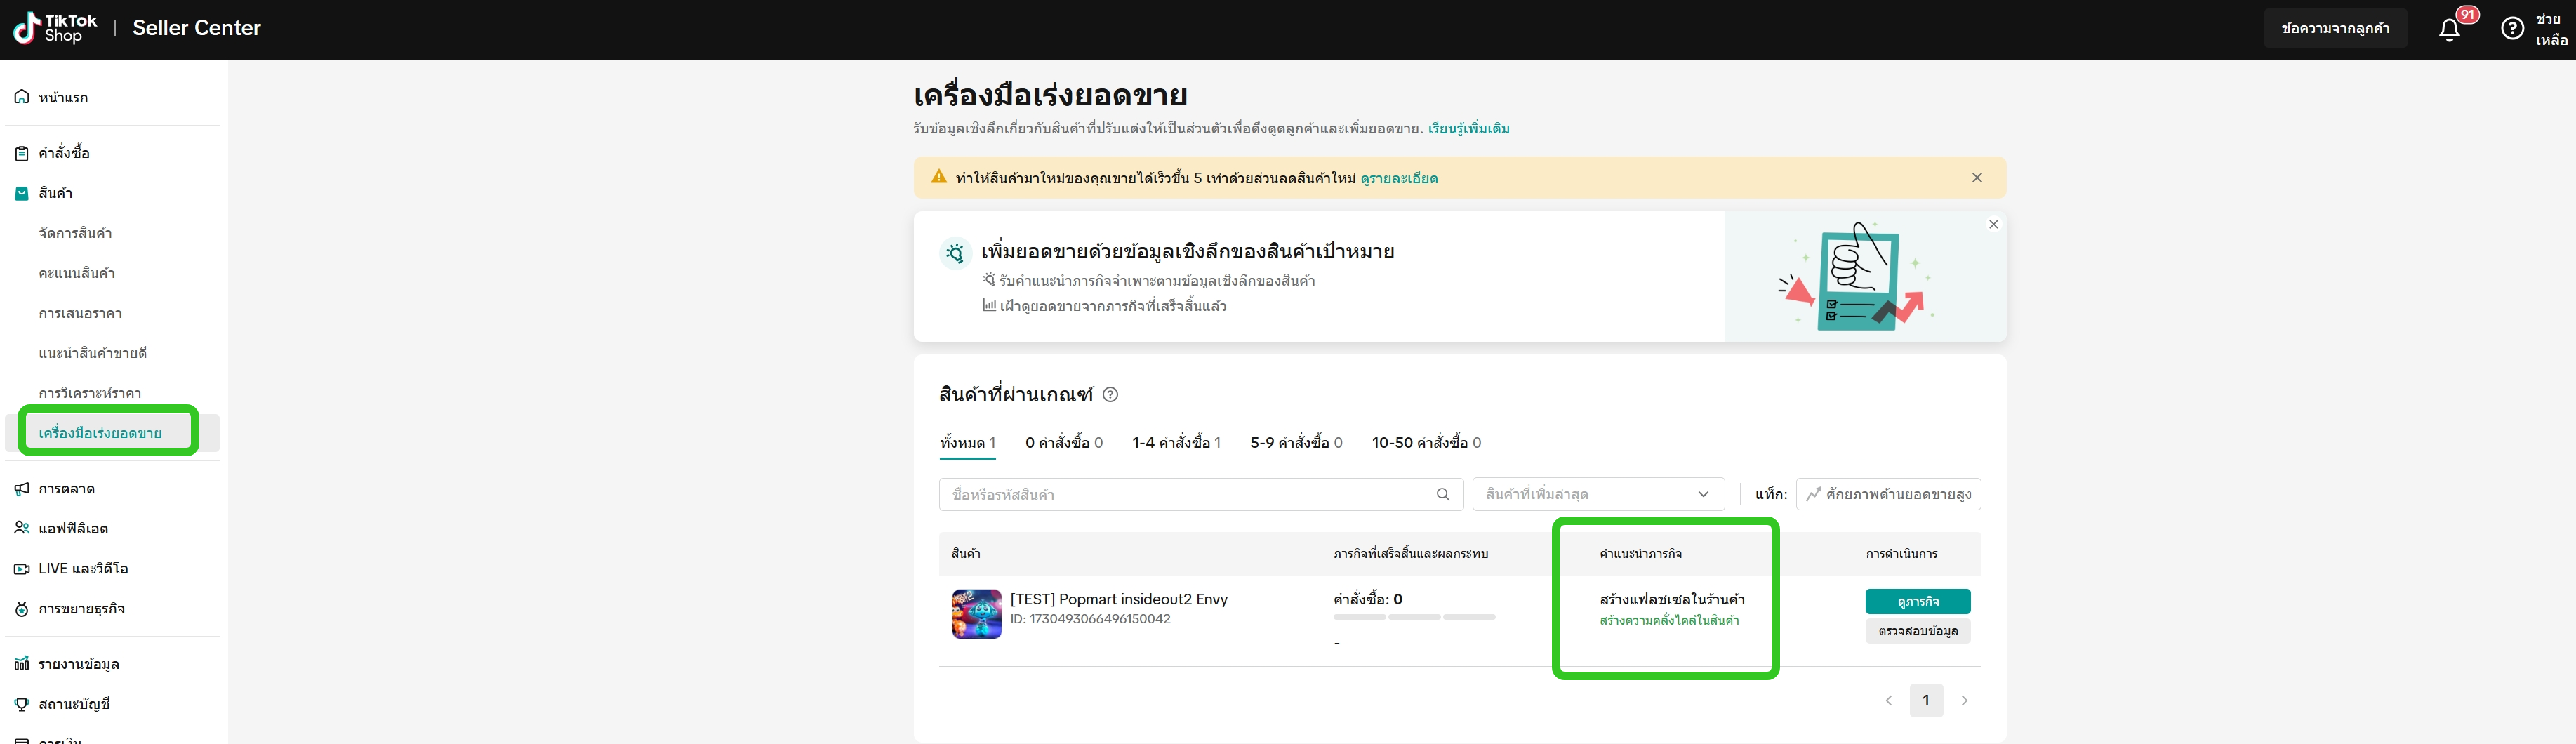
Task: Select the 1-4 คำสั่งซื้อ tab
Action: pyautogui.click(x=1176, y=443)
